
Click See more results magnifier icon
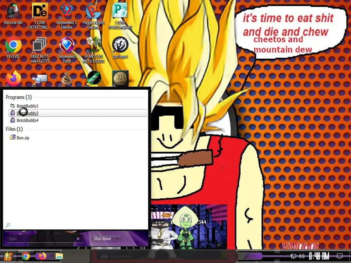8,225
